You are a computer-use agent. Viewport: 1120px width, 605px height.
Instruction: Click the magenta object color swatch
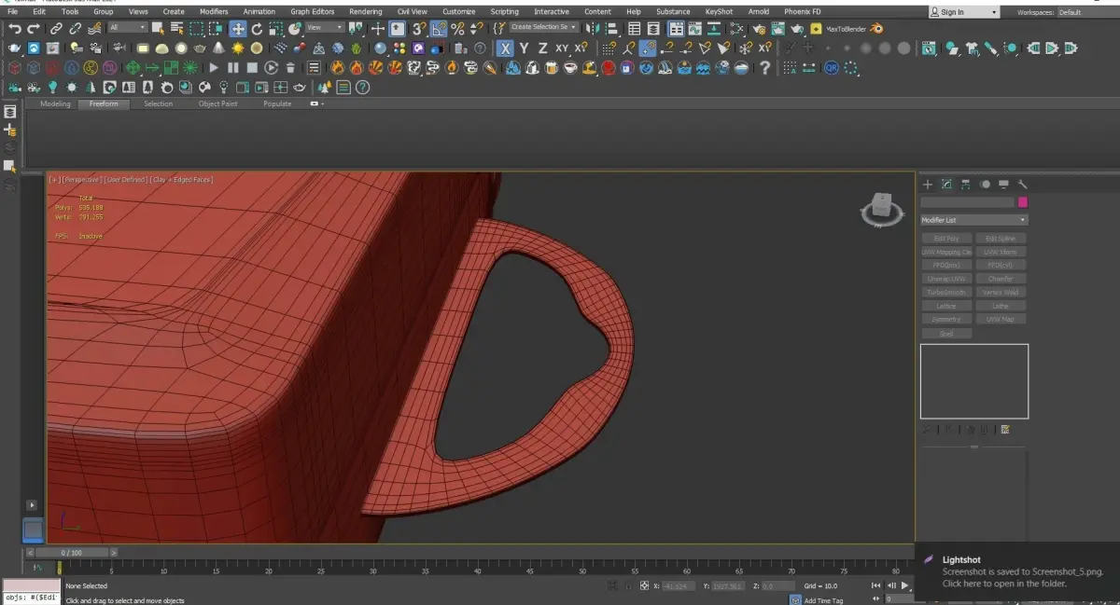click(1023, 202)
